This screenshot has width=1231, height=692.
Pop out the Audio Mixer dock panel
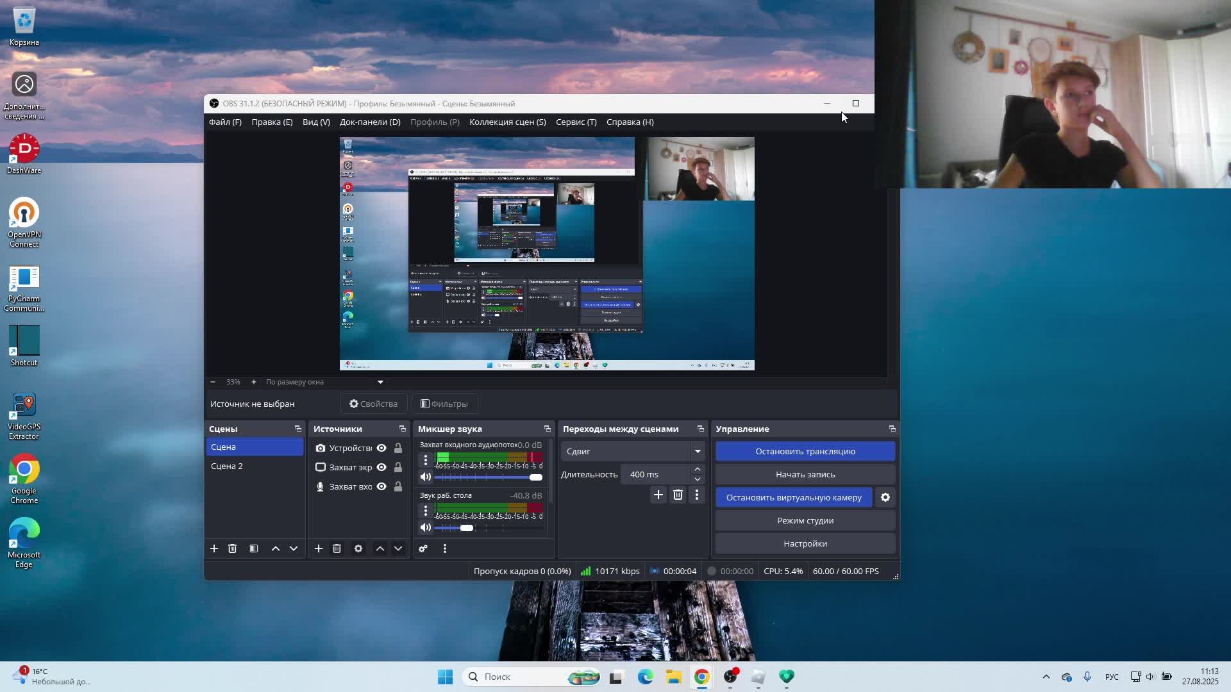click(x=548, y=429)
